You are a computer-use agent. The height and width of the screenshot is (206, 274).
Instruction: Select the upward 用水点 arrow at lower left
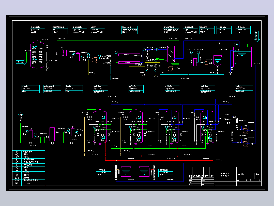point(20,118)
